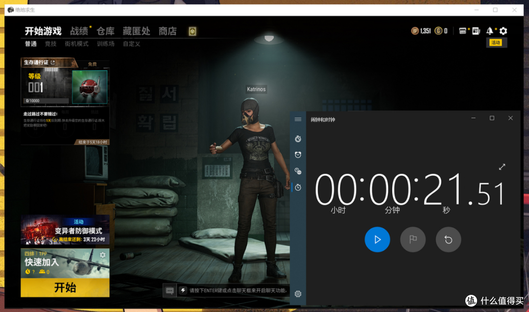Click the yellow crate icon beside 商店
529x312 pixels.
point(192,31)
